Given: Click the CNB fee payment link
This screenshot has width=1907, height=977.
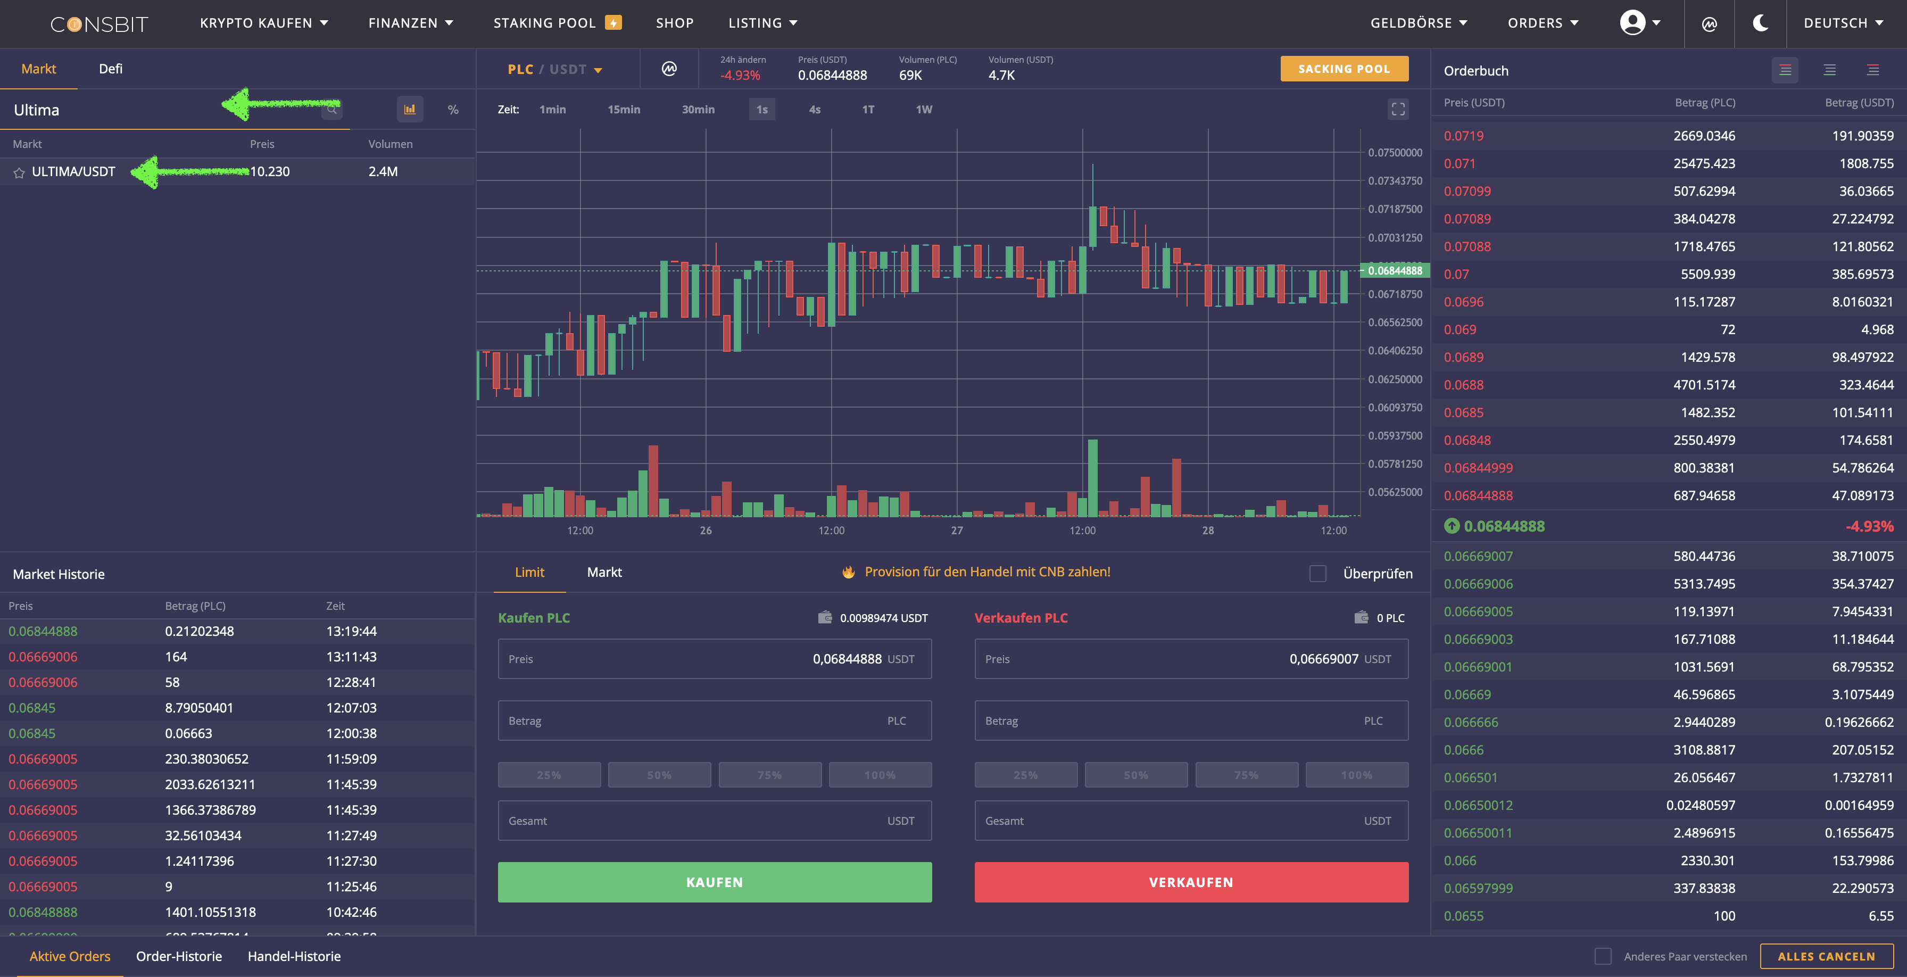Looking at the screenshot, I should coord(987,572).
